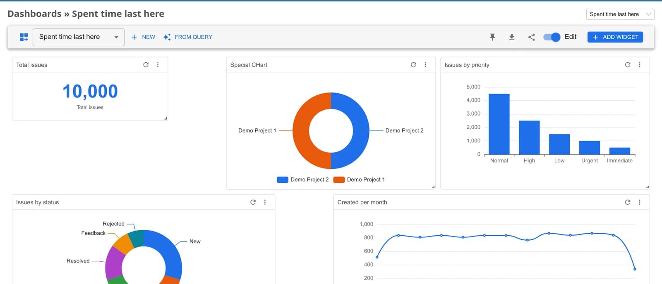Refresh the Total issues widget

146,65
